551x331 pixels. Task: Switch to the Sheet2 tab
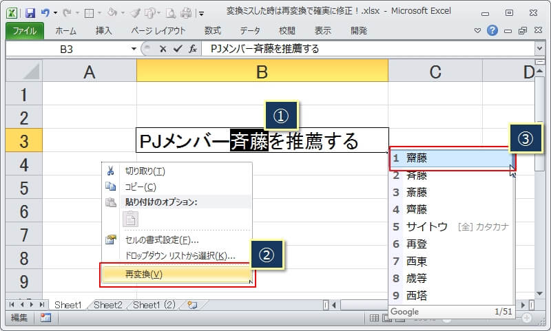click(x=108, y=305)
